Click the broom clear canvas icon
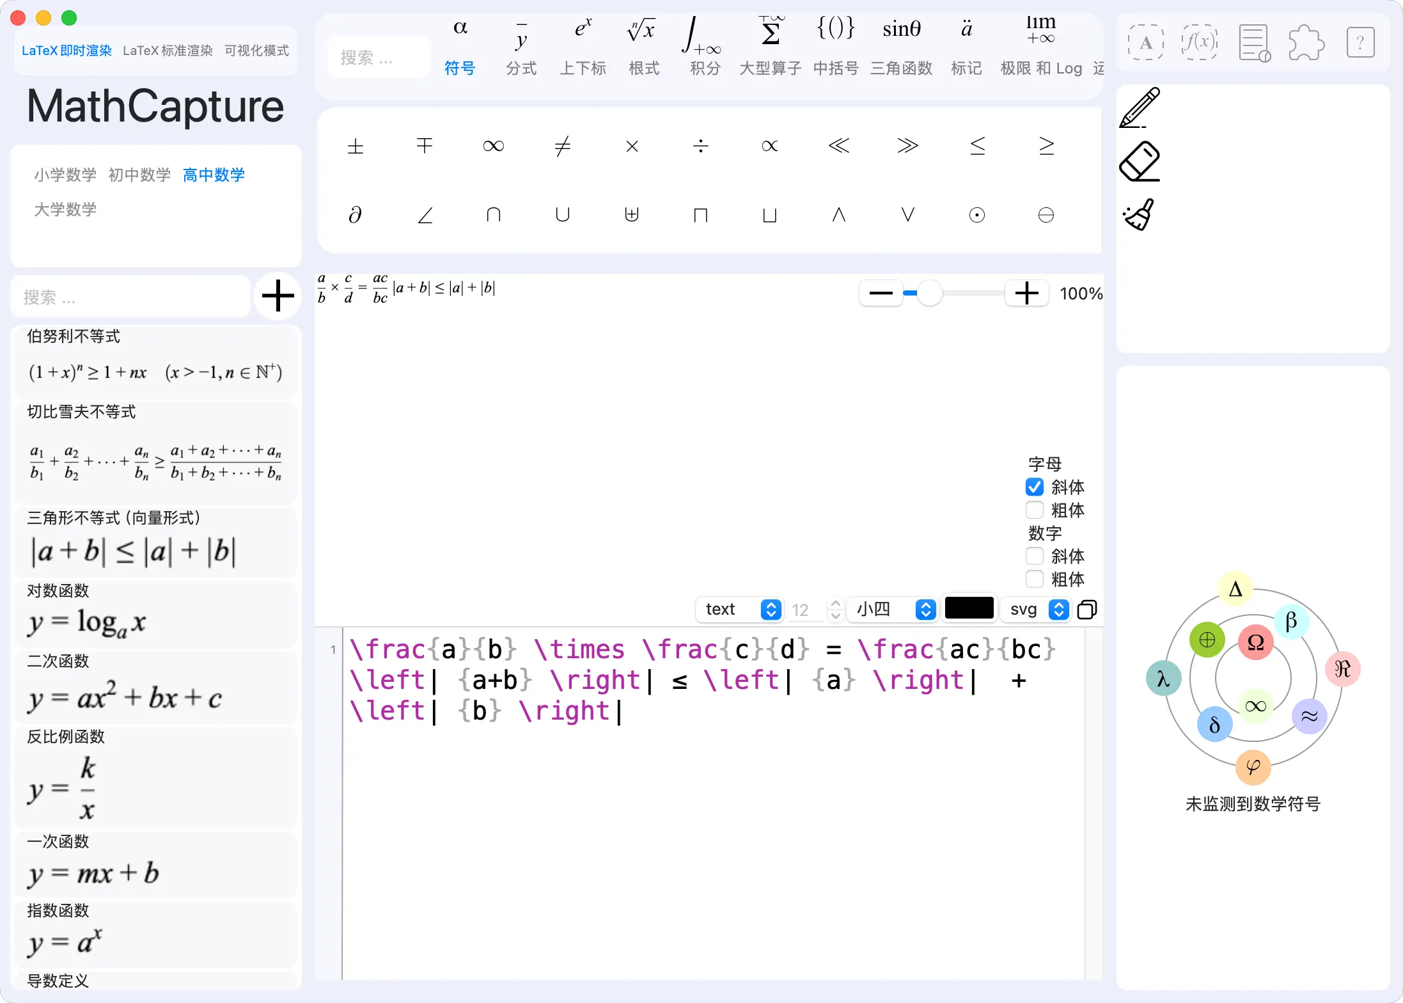The height and width of the screenshot is (1003, 1403). 1140,215
